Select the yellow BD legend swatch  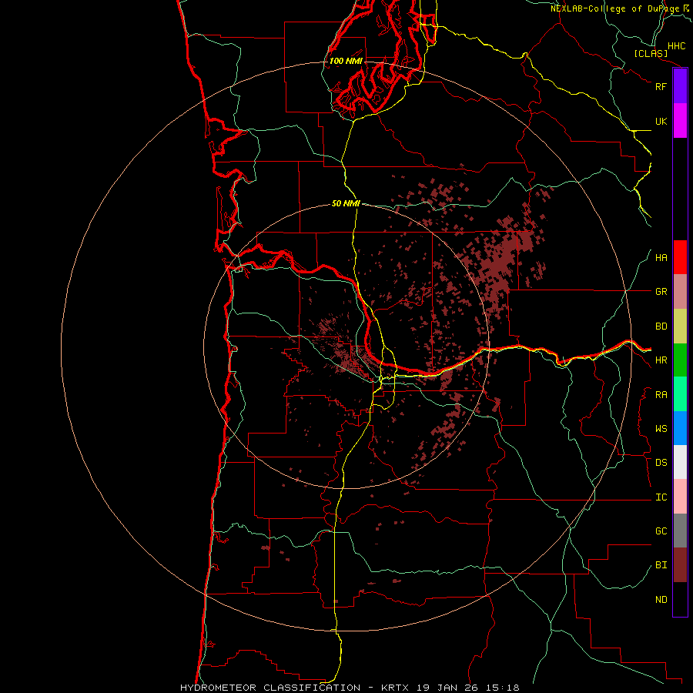pyautogui.click(x=680, y=326)
